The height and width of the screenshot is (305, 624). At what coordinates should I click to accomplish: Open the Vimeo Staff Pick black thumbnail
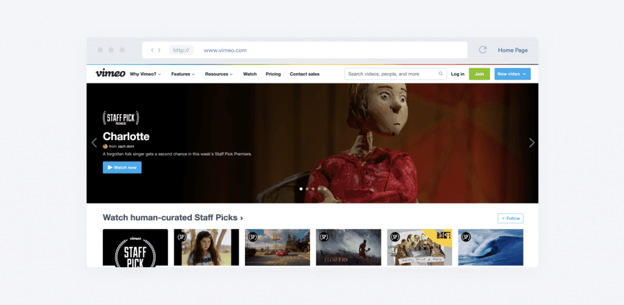click(x=135, y=247)
